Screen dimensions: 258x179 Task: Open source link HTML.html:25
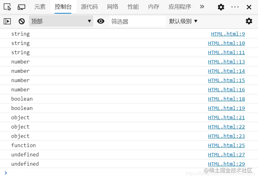[x=226, y=145]
